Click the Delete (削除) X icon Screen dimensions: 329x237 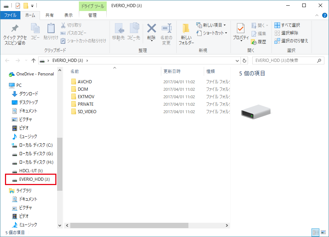coord(151,28)
